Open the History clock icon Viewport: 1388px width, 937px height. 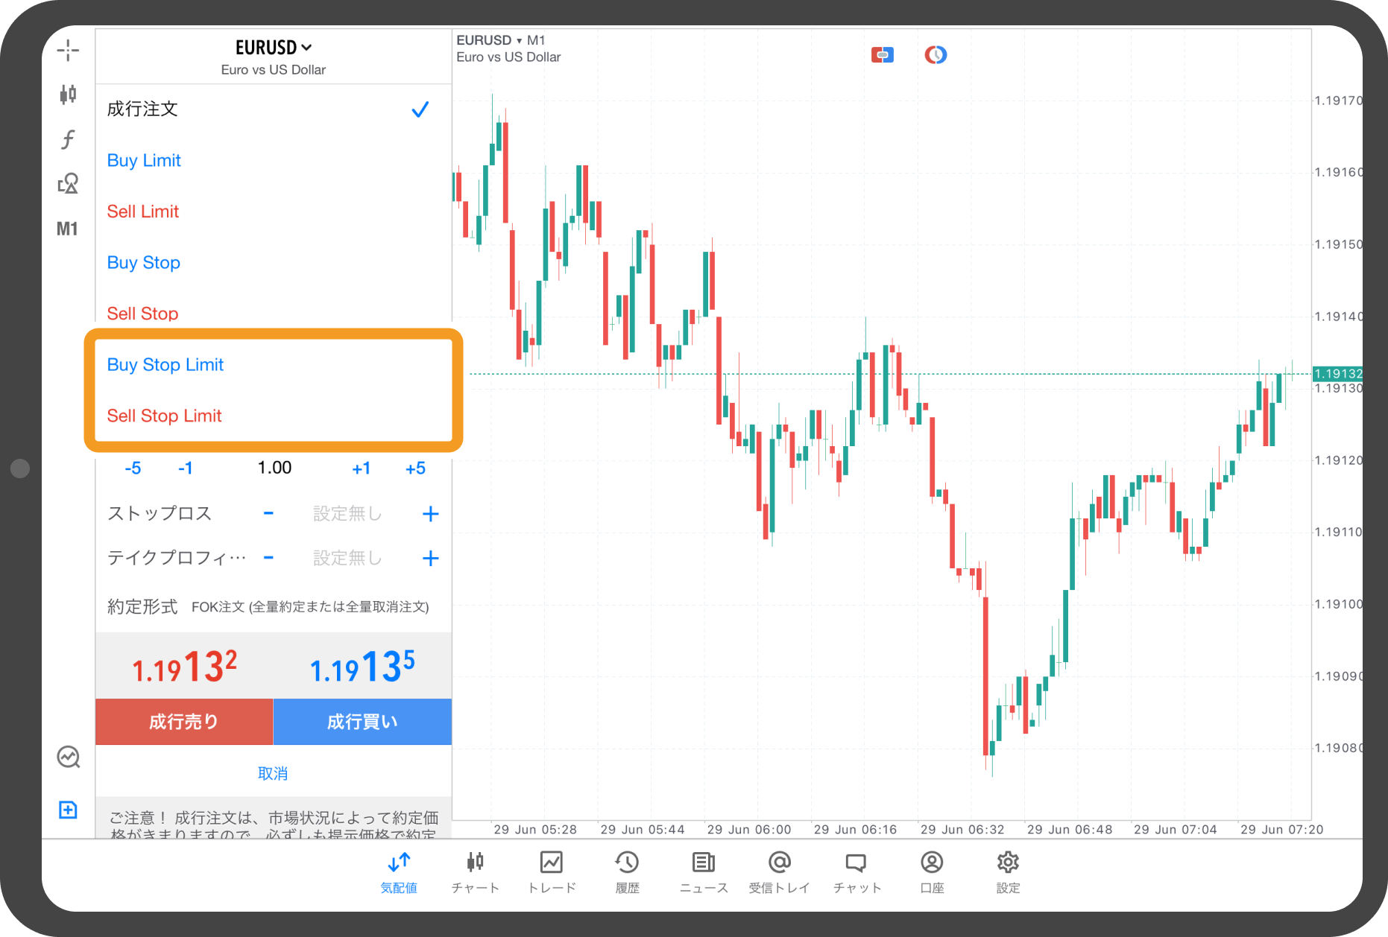[x=627, y=871]
